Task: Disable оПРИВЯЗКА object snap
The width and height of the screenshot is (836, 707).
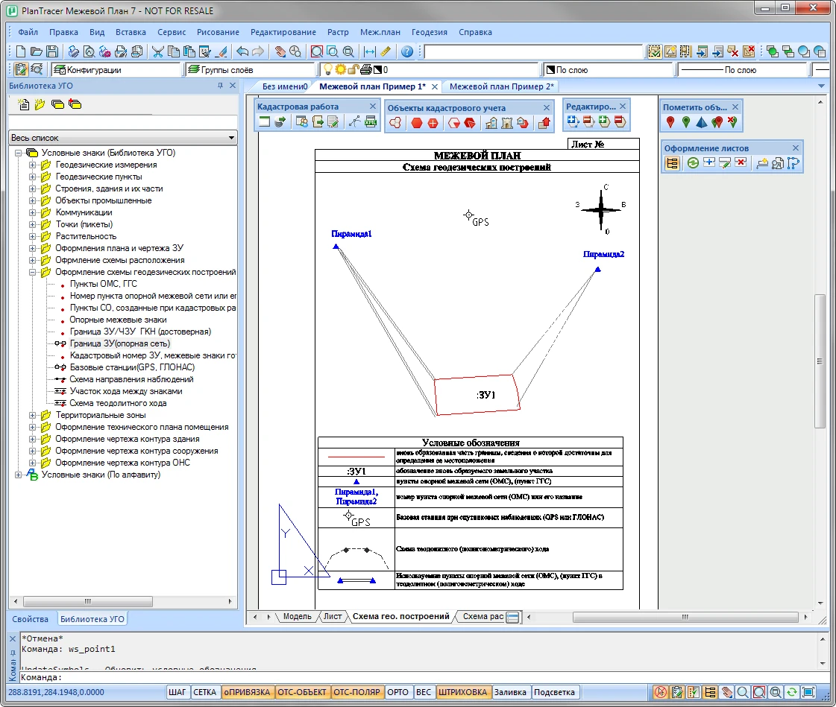Action: coord(247,692)
